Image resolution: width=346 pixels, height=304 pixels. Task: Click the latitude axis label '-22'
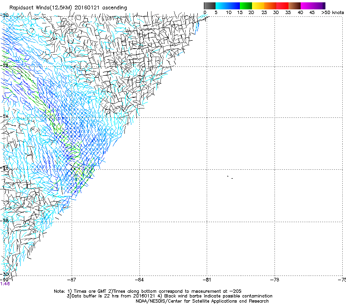coord(5,65)
